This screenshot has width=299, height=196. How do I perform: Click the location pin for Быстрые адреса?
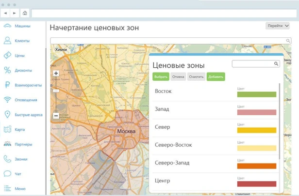point(7,115)
